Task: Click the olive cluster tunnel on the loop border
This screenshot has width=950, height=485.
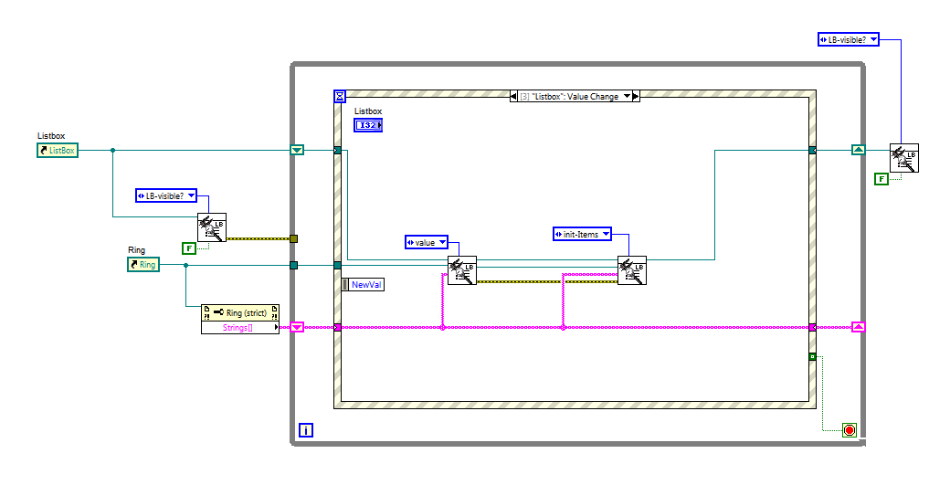Action: coord(294,239)
